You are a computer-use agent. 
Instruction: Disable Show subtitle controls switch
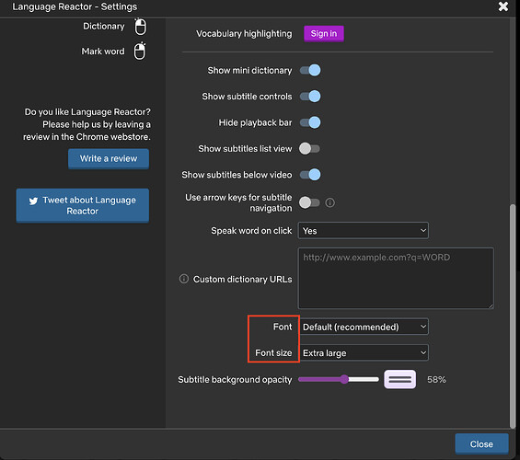[310, 97]
